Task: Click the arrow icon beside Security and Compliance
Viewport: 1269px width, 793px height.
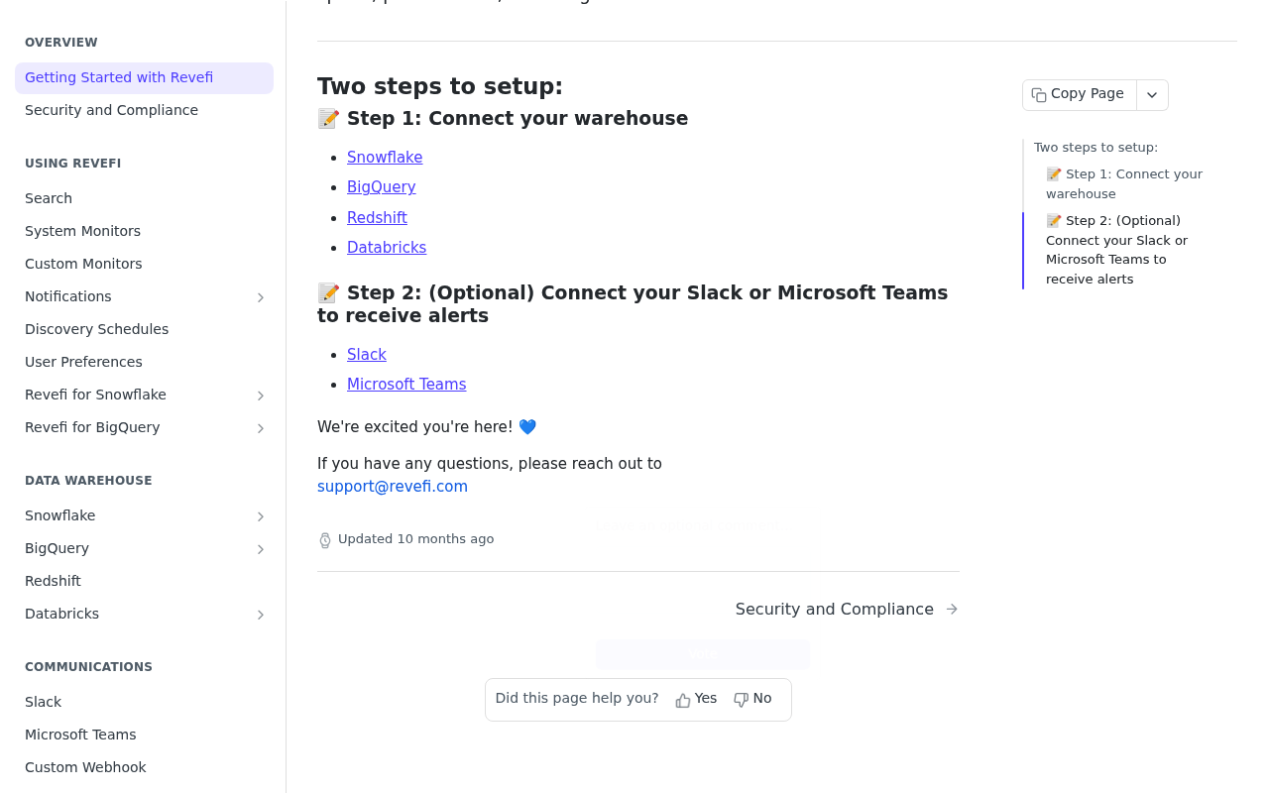Action: (x=952, y=610)
